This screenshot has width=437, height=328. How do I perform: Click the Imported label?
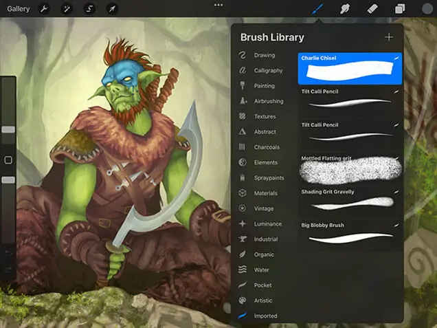coord(266,316)
